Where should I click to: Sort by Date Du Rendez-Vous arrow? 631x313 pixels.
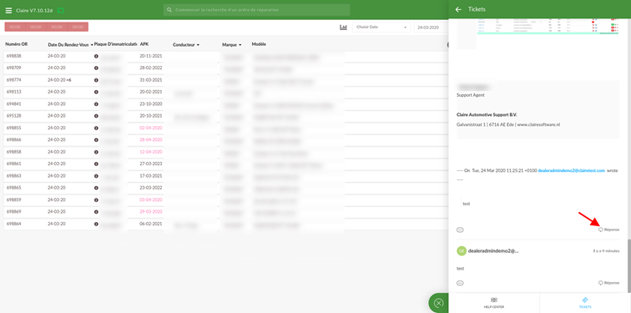tap(92, 45)
